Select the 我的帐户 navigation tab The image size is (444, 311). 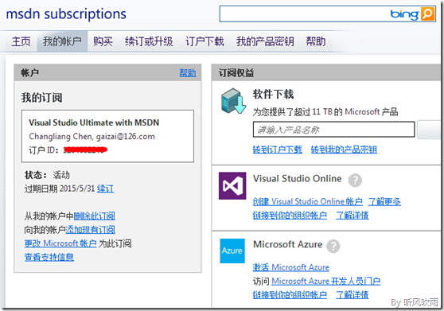62,41
